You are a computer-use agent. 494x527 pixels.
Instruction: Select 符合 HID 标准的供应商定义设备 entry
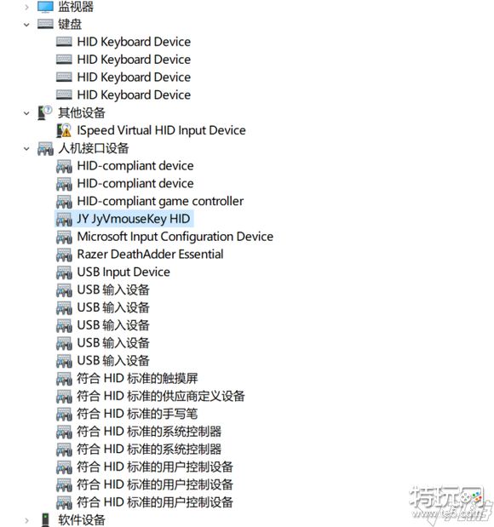pyautogui.click(x=161, y=396)
